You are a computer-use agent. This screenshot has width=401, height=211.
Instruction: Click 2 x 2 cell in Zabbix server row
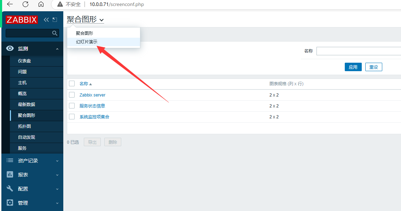click(x=274, y=95)
